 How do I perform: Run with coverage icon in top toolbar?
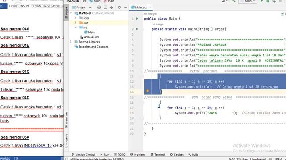pos(274,1)
